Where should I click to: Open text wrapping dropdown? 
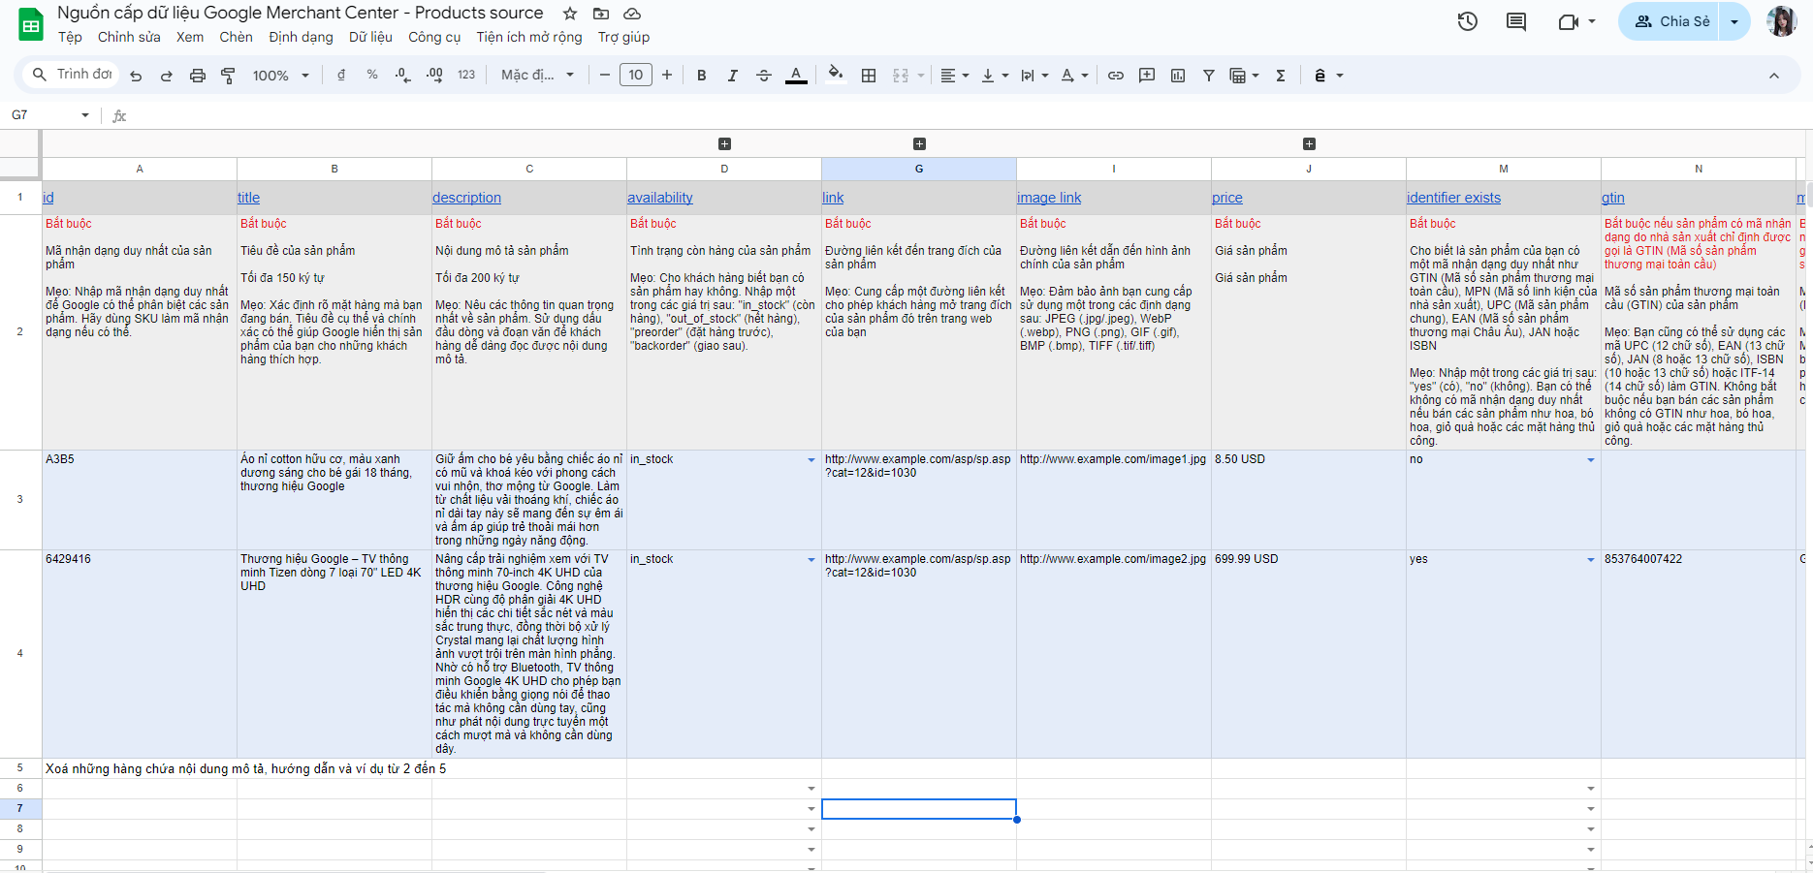pyautogui.click(x=1034, y=76)
